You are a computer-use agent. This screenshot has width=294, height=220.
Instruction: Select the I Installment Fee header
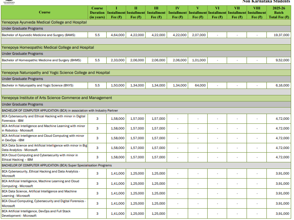[x=116, y=13]
